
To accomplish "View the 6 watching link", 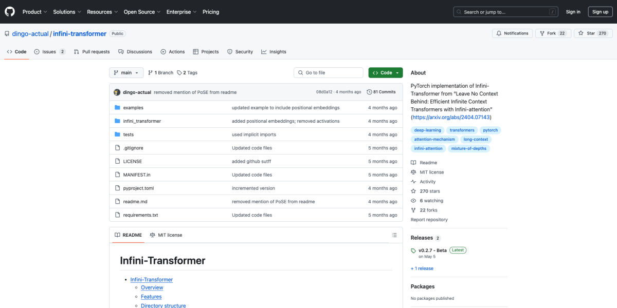I will point(427,201).
